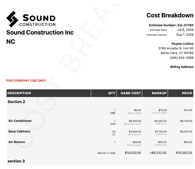Click the Section 2 total price $15,052.00

pyautogui.click(x=184, y=153)
